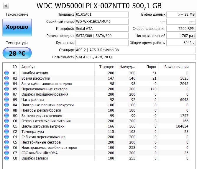Select status orb for attribute 07
The height and width of the screenshot is (169, 197).
point(6,94)
